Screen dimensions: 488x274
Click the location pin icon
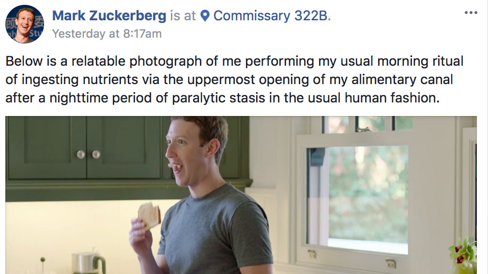[x=205, y=16]
